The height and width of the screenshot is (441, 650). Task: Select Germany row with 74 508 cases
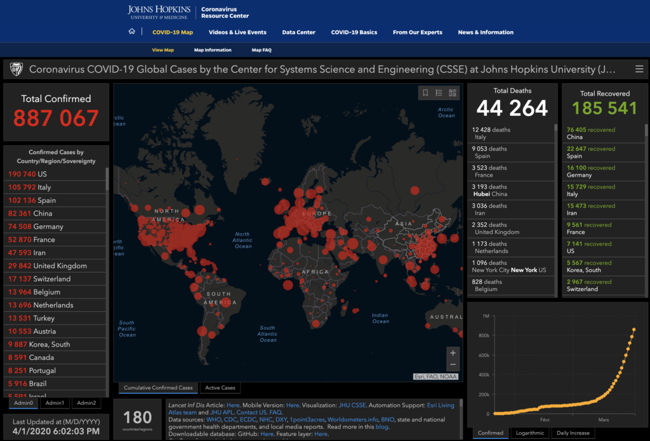click(x=55, y=226)
